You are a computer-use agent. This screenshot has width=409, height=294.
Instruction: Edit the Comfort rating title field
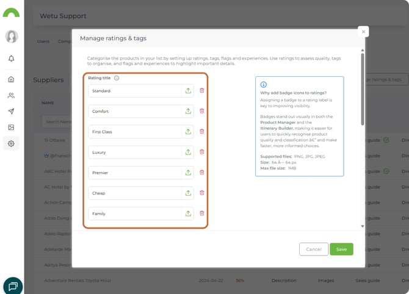135,111
